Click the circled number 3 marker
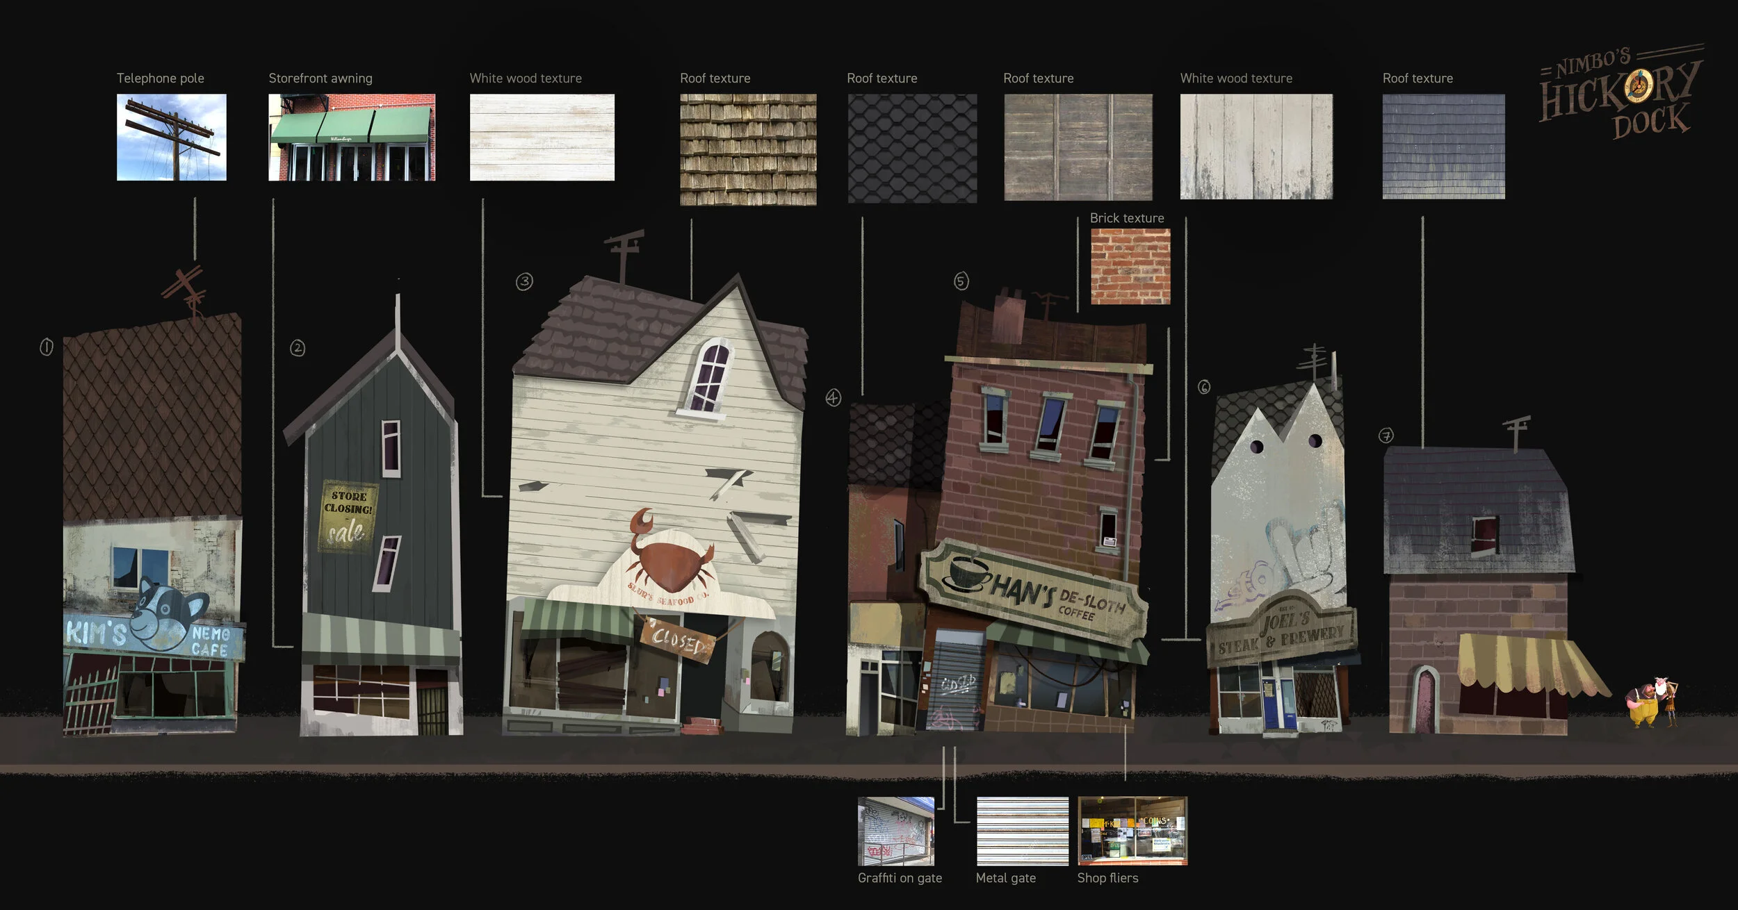Screen dimensions: 1738x910 (524, 281)
